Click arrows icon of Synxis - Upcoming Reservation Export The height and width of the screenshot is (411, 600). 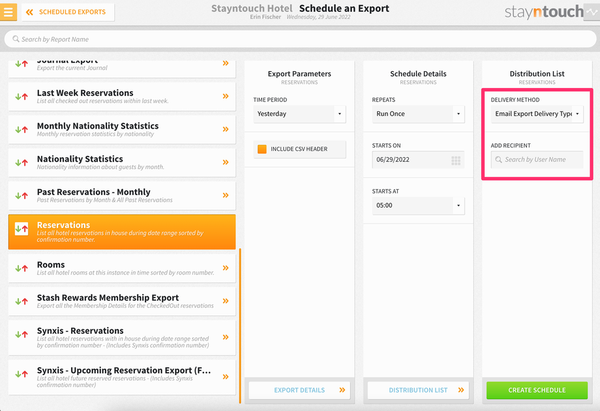click(22, 374)
